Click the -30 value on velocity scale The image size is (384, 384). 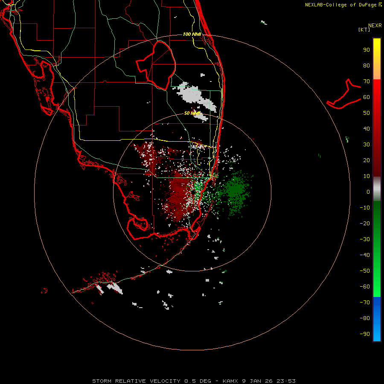(x=365, y=239)
